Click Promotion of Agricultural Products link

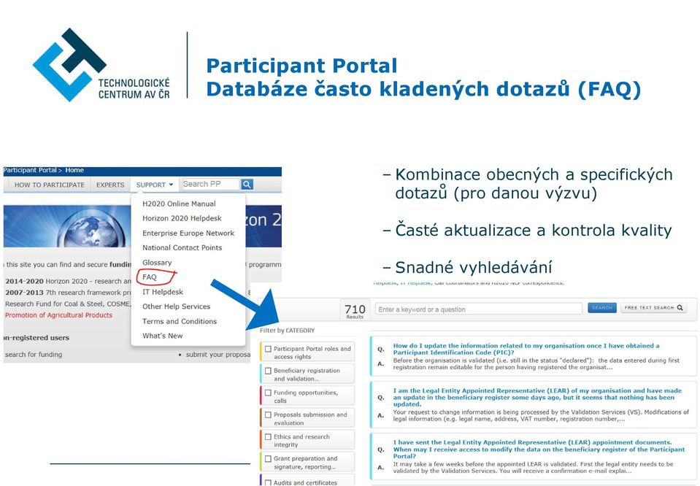[x=58, y=315]
